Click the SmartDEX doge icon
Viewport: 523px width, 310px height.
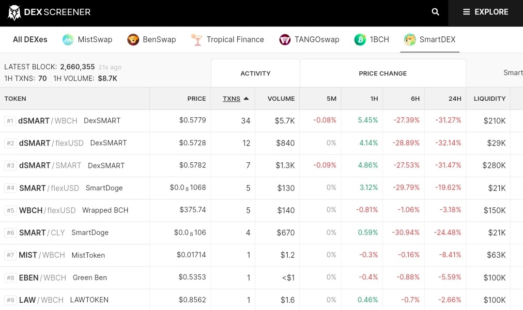point(410,40)
